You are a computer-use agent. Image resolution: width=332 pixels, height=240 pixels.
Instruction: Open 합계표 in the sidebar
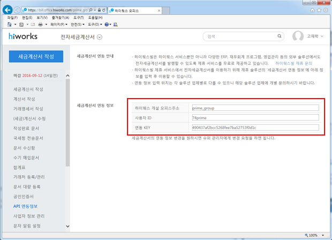(19, 167)
